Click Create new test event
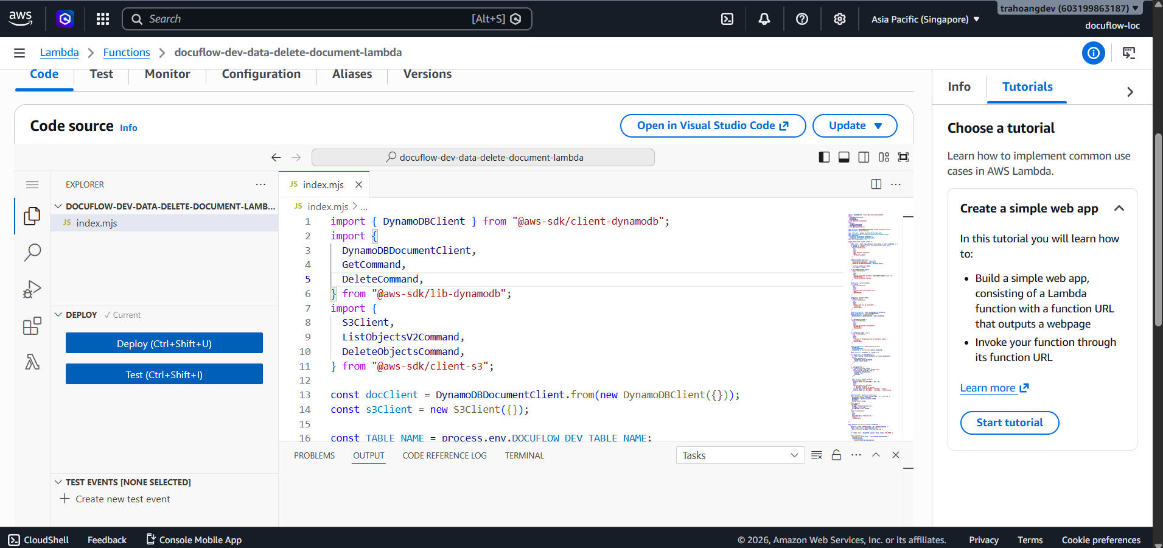 [116, 499]
